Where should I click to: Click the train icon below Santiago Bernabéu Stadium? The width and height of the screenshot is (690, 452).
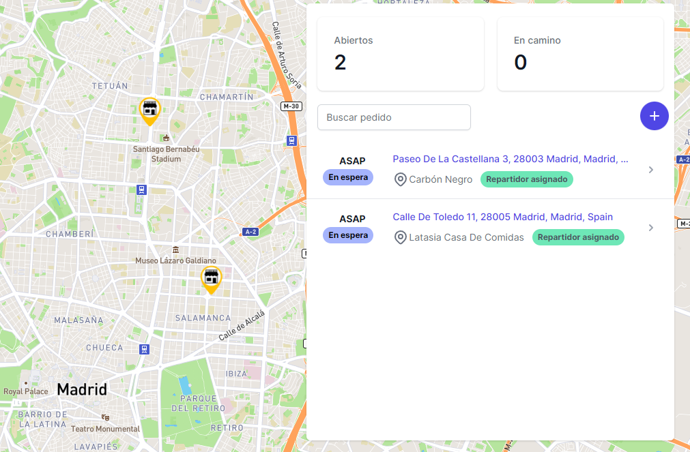pos(141,190)
